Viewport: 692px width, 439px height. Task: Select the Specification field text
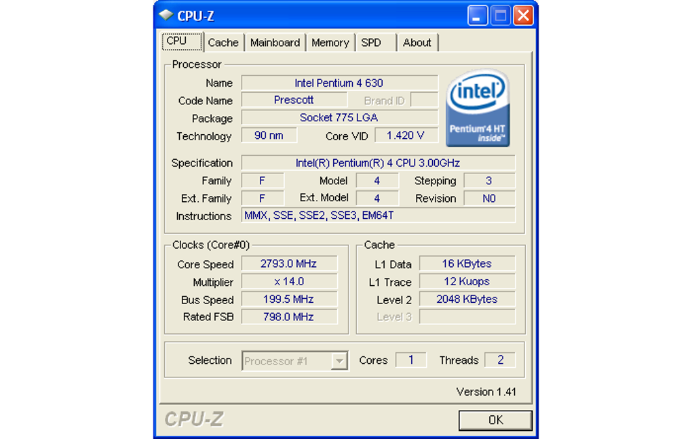click(378, 163)
